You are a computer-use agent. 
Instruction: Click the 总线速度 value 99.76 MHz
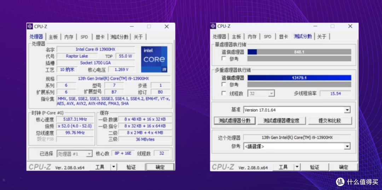[75, 133]
